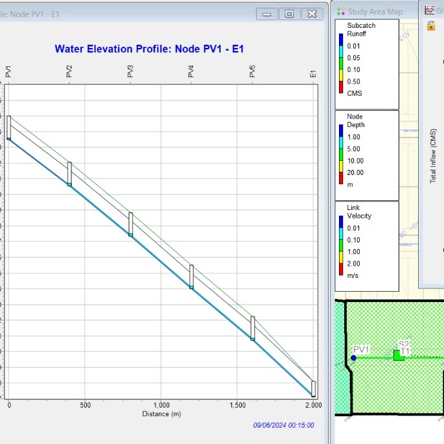The image size is (444, 444).
Task: Click the Node Depth legend color bar
Action: (341, 154)
